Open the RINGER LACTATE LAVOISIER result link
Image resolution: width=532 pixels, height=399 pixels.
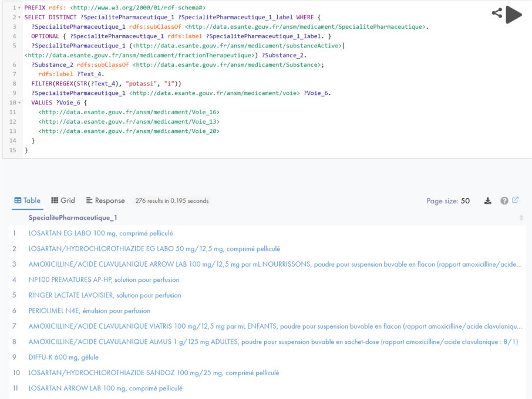click(x=105, y=295)
